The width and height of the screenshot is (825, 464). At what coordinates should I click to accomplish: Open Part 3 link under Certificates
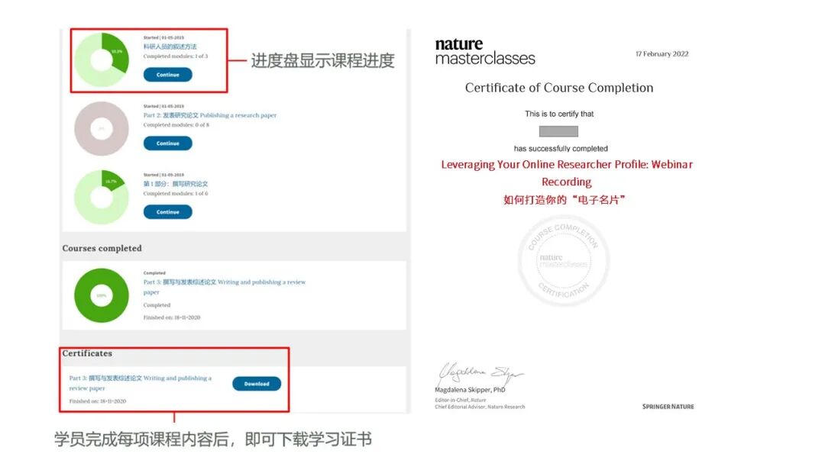[141, 383]
